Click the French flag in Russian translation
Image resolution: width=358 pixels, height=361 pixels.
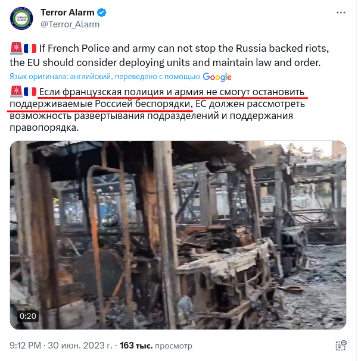coord(30,92)
